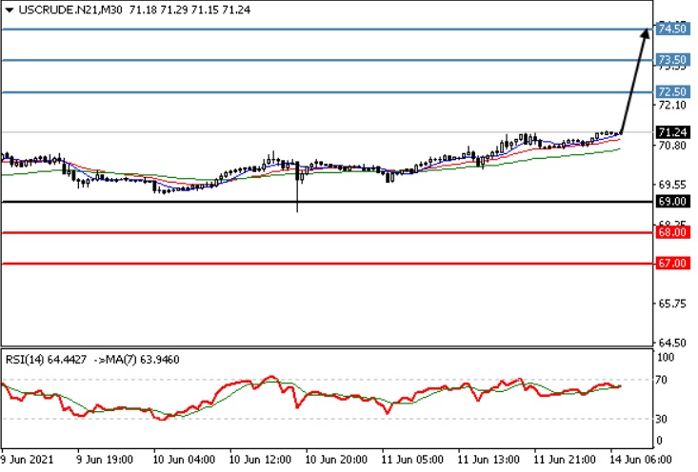This screenshot has width=698, height=472.
Task: Select the blue horizontal line at 72.50
Action: click(x=328, y=92)
